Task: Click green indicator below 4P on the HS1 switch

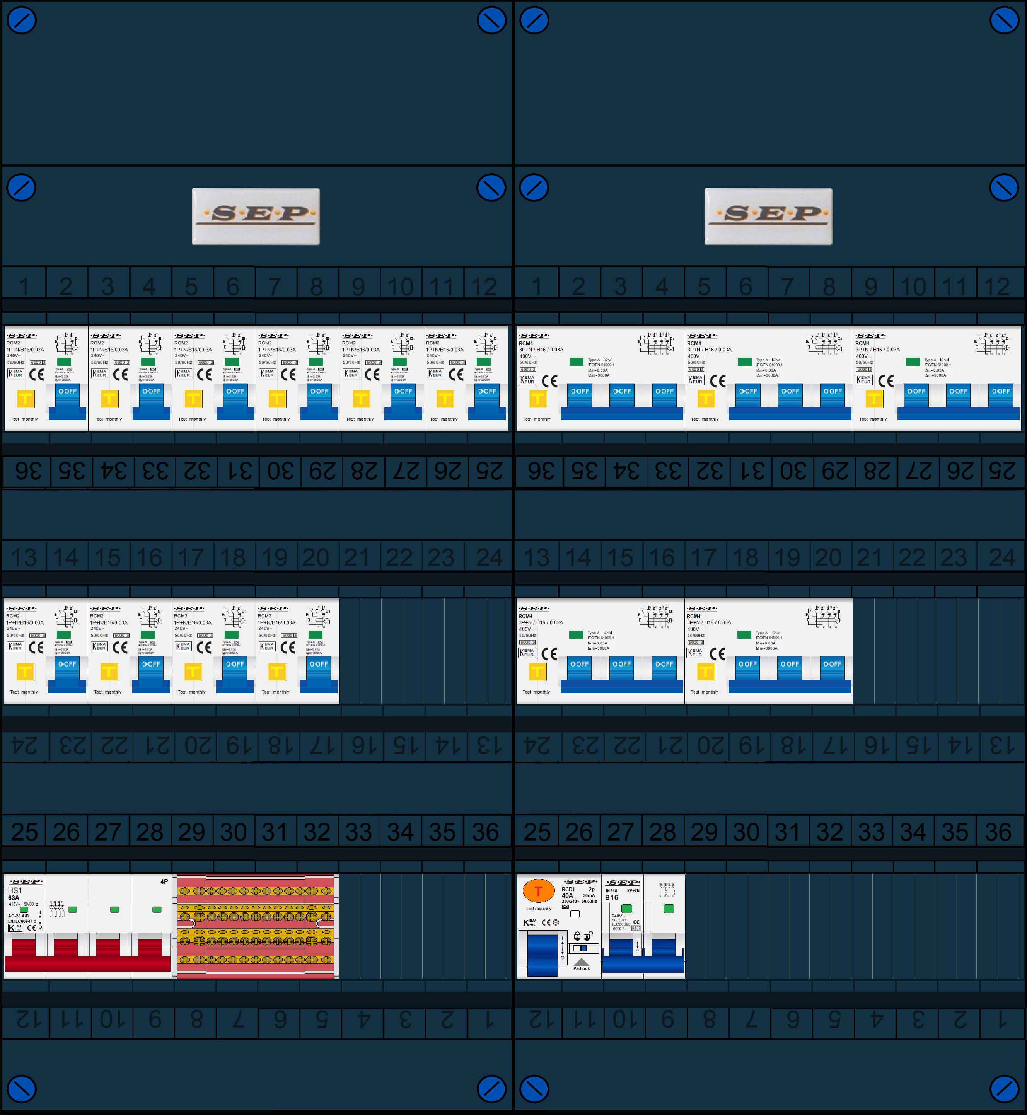Action: [x=157, y=909]
